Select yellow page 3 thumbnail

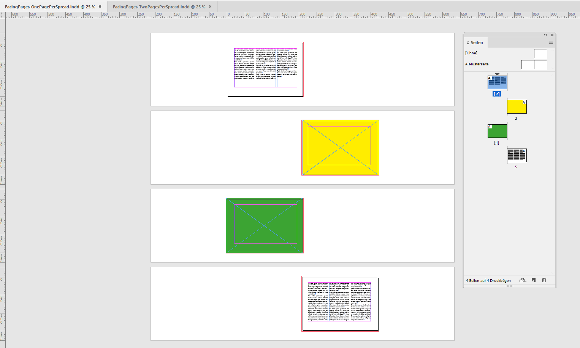pos(517,107)
